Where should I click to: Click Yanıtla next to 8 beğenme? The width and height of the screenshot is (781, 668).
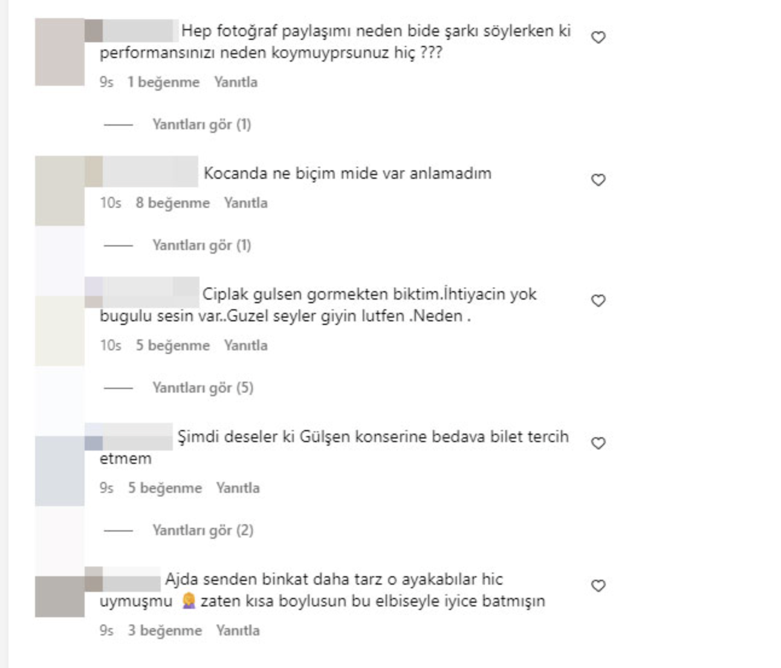tap(245, 203)
